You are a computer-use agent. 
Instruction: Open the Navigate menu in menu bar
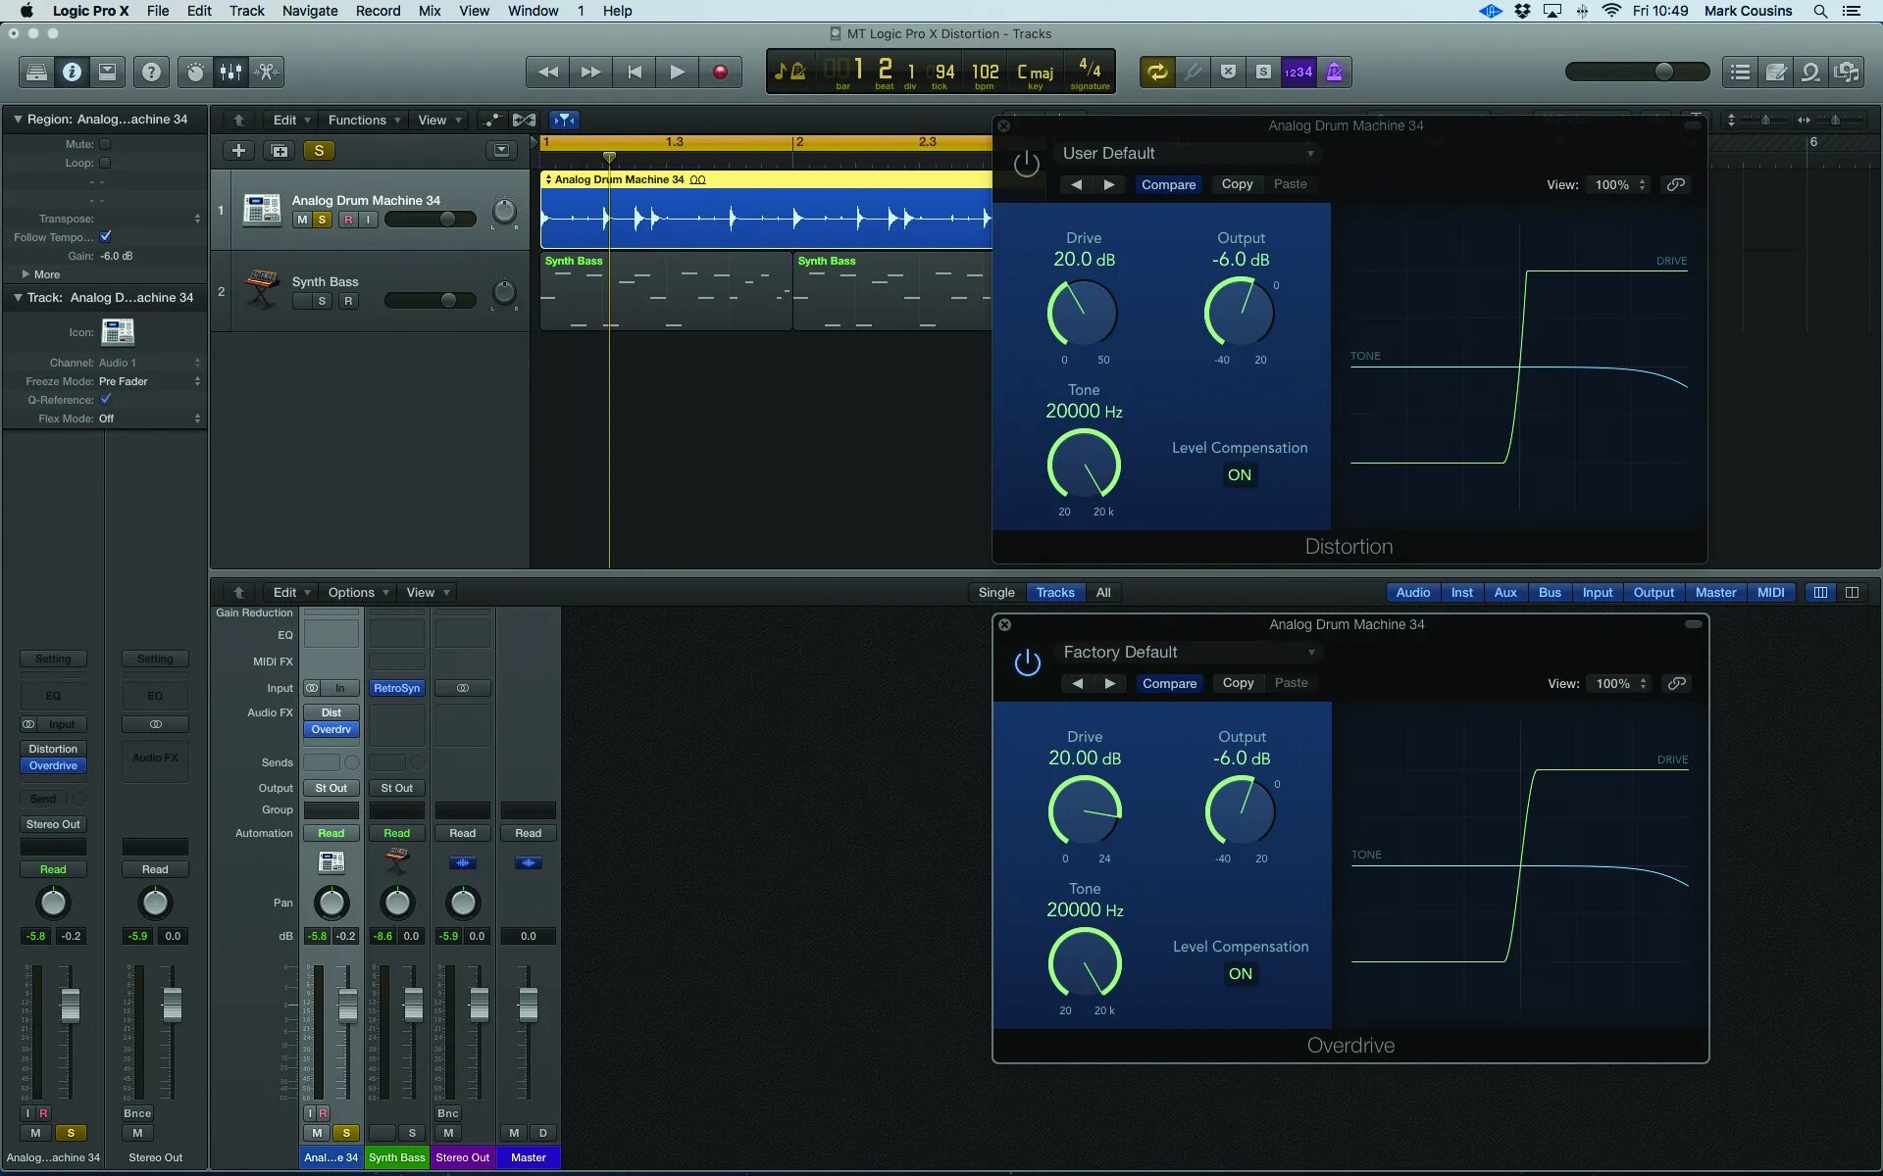click(x=309, y=11)
